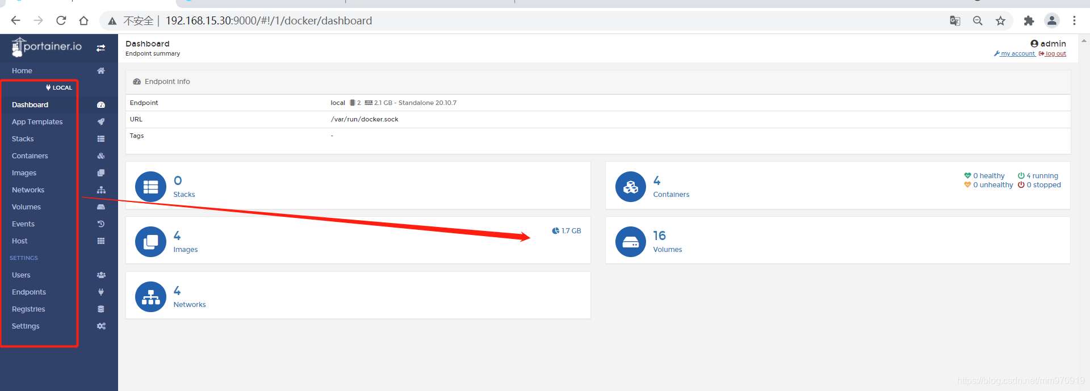Click the Stacks widget icon

(x=150, y=187)
